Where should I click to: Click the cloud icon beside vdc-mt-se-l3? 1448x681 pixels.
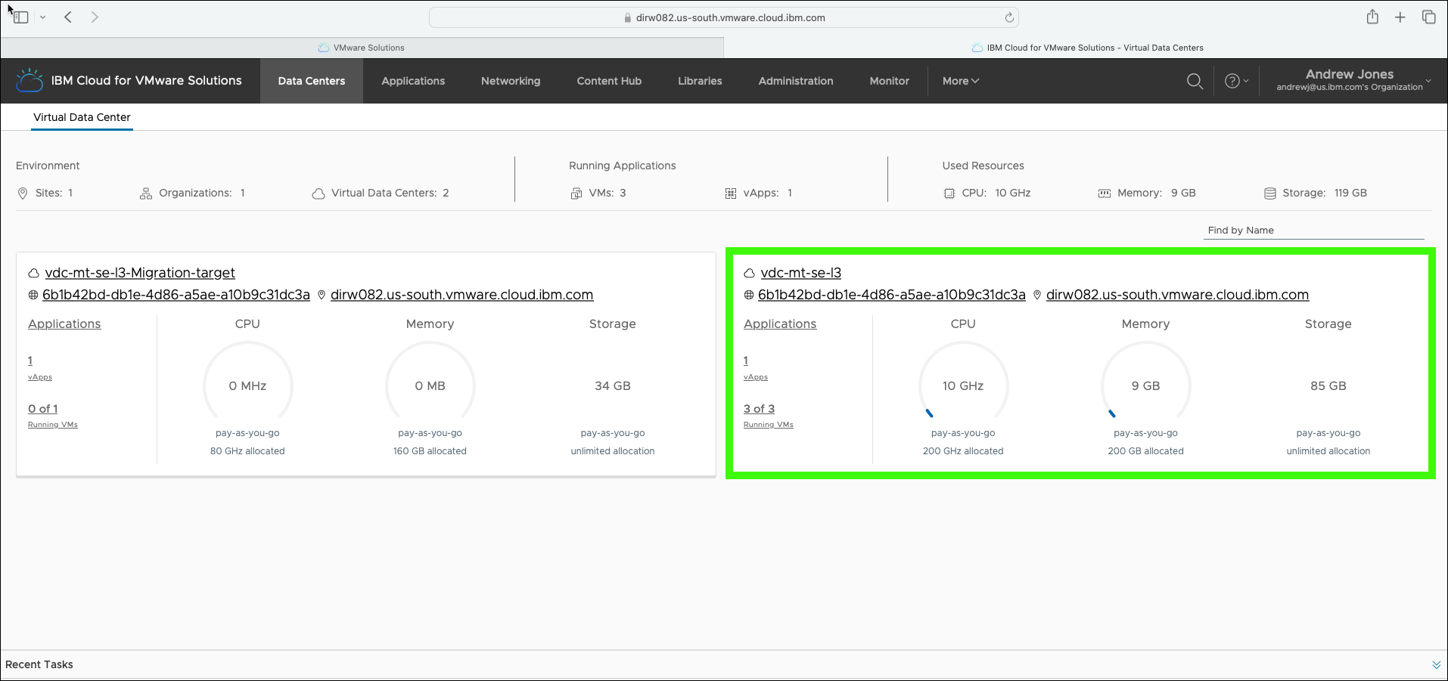pos(749,273)
